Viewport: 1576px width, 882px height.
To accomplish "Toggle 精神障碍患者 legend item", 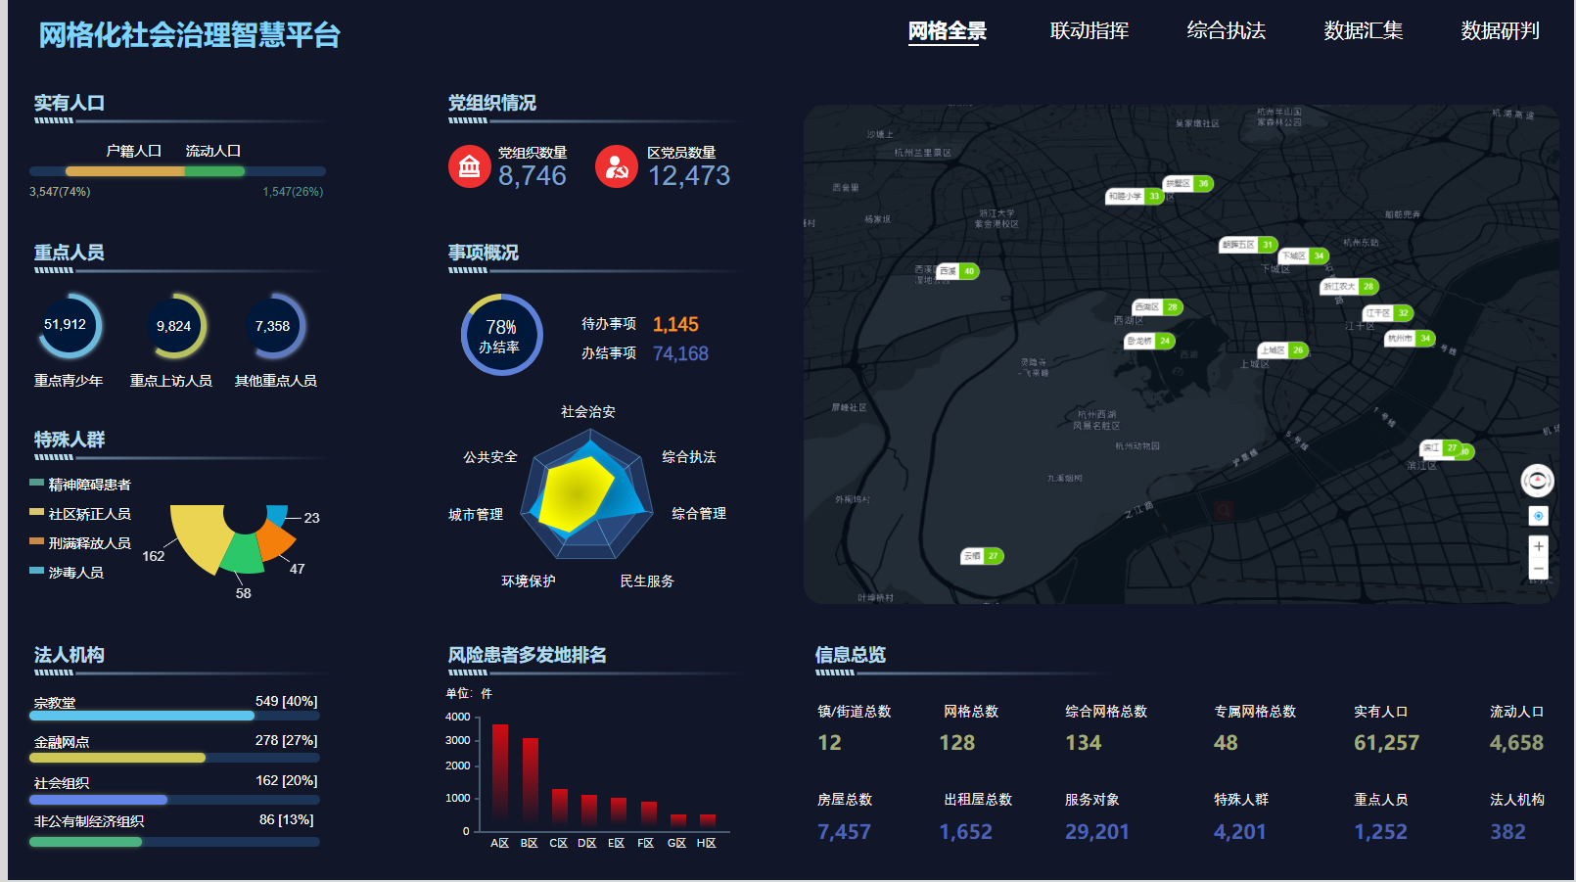I will click(x=80, y=485).
